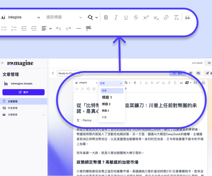Insert bulleted list from small editor toolbar
The height and width of the screenshot is (176, 212).
pos(77,89)
